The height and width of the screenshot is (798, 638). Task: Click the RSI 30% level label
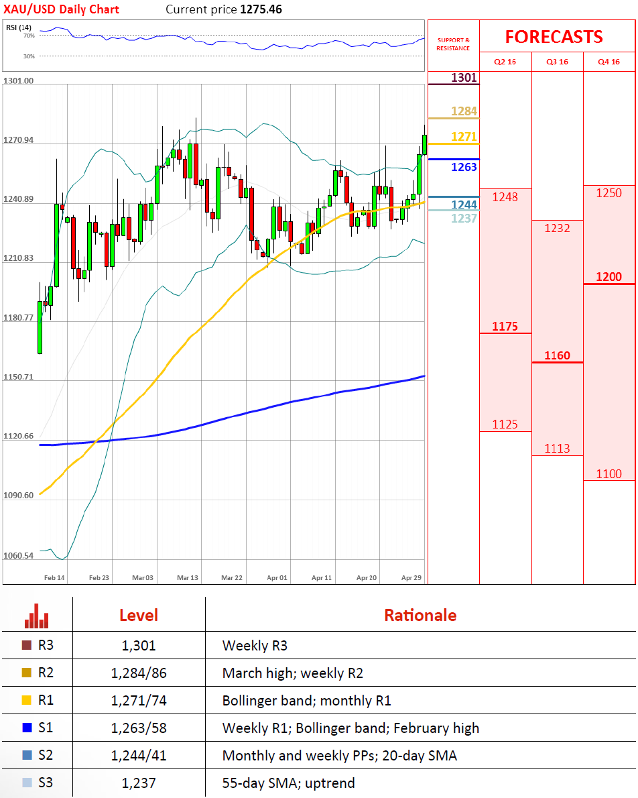[29, 56]
